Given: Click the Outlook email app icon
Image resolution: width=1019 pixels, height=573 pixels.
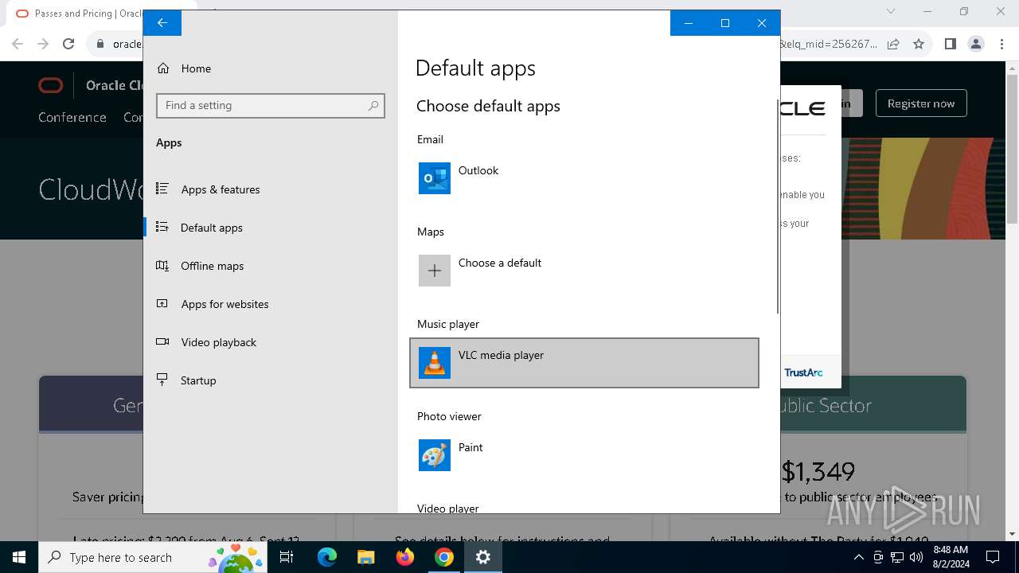Looking at the screenshot, I should 435,178.
